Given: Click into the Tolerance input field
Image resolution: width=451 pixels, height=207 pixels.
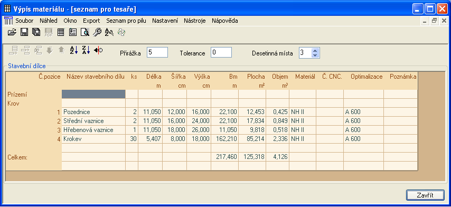Looking at the screenshot, I should click(221, 53).
